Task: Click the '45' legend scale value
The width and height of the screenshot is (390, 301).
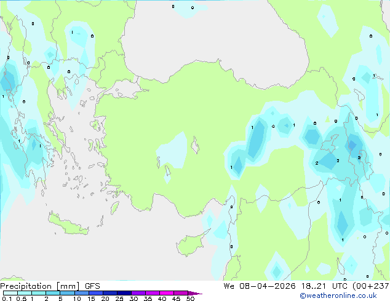Action: click(176, 299)
